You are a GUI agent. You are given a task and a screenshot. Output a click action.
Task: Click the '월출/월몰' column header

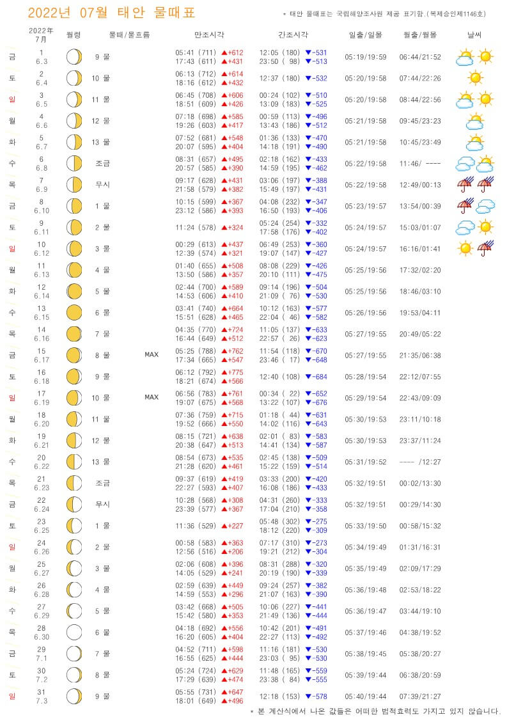click(419, 35)
